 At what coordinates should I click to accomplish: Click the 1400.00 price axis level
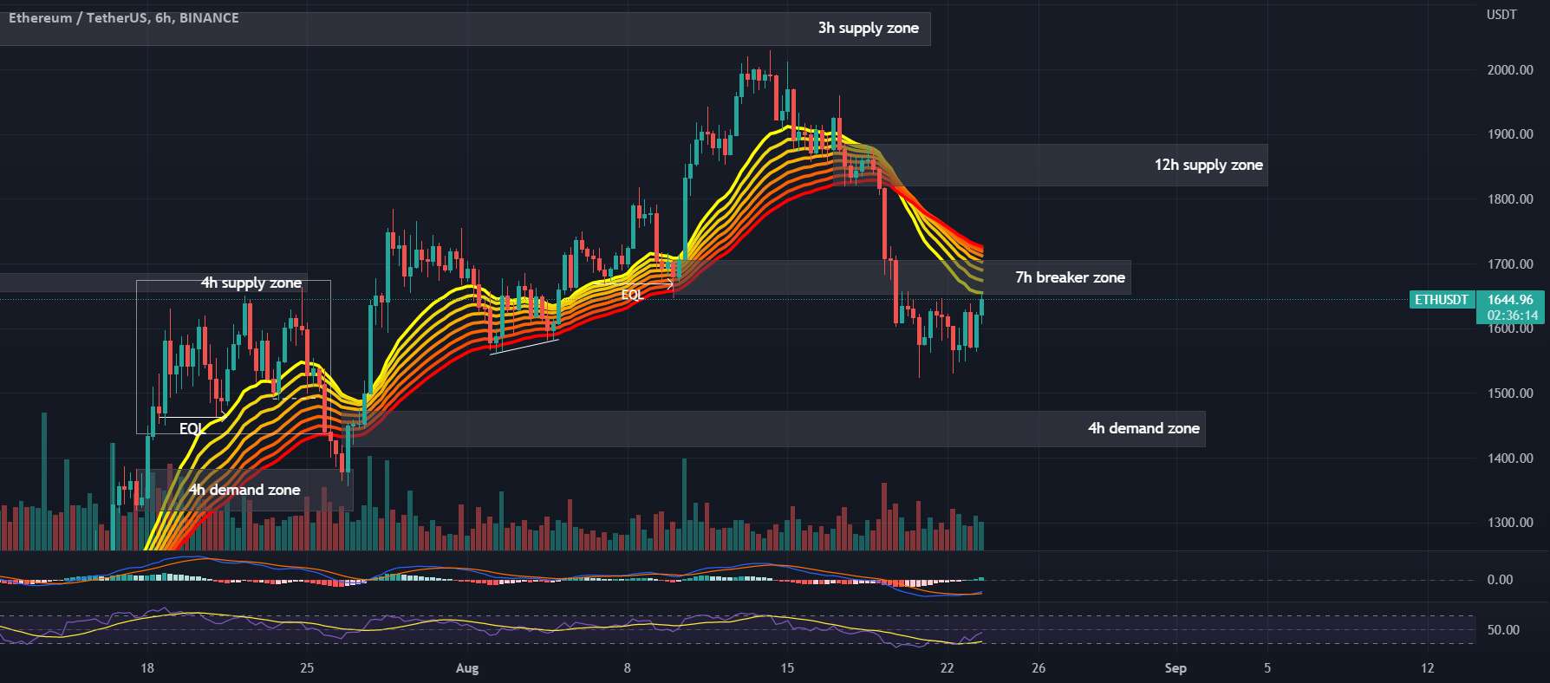point(1510,459)
